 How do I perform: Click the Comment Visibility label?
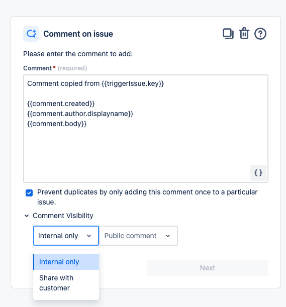[x=63, y=216]
